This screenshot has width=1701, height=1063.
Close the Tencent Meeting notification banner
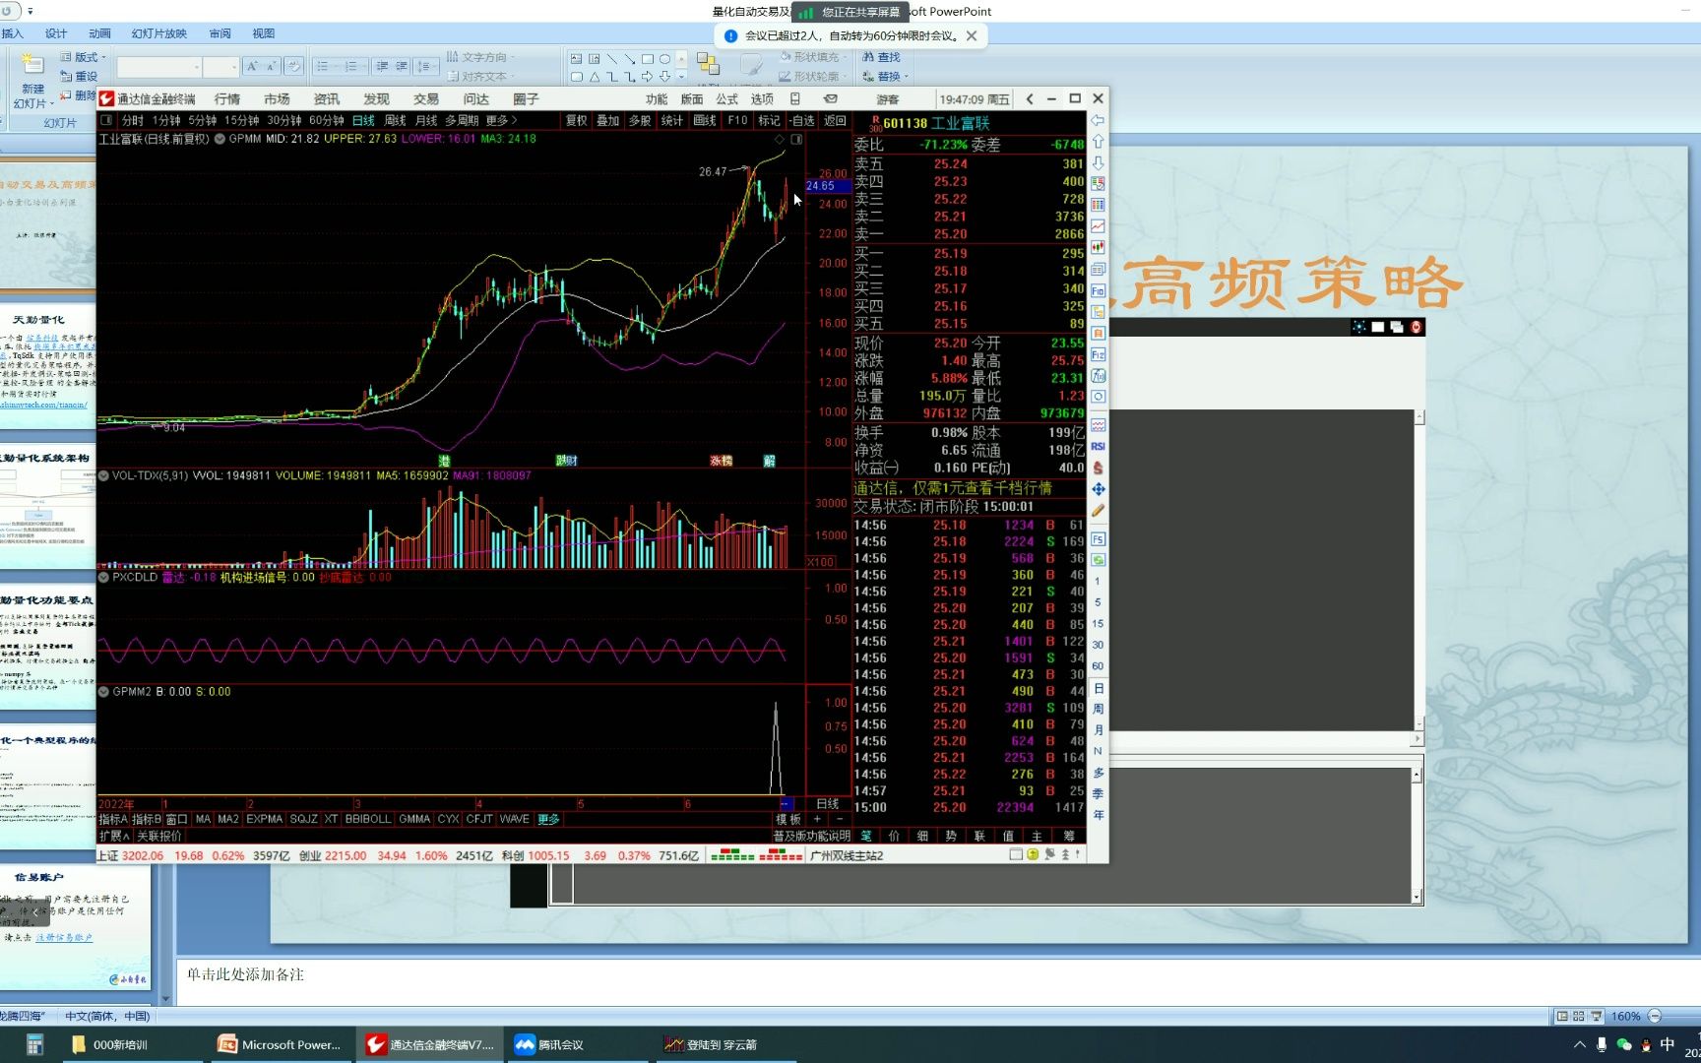[x=972, y=35]
